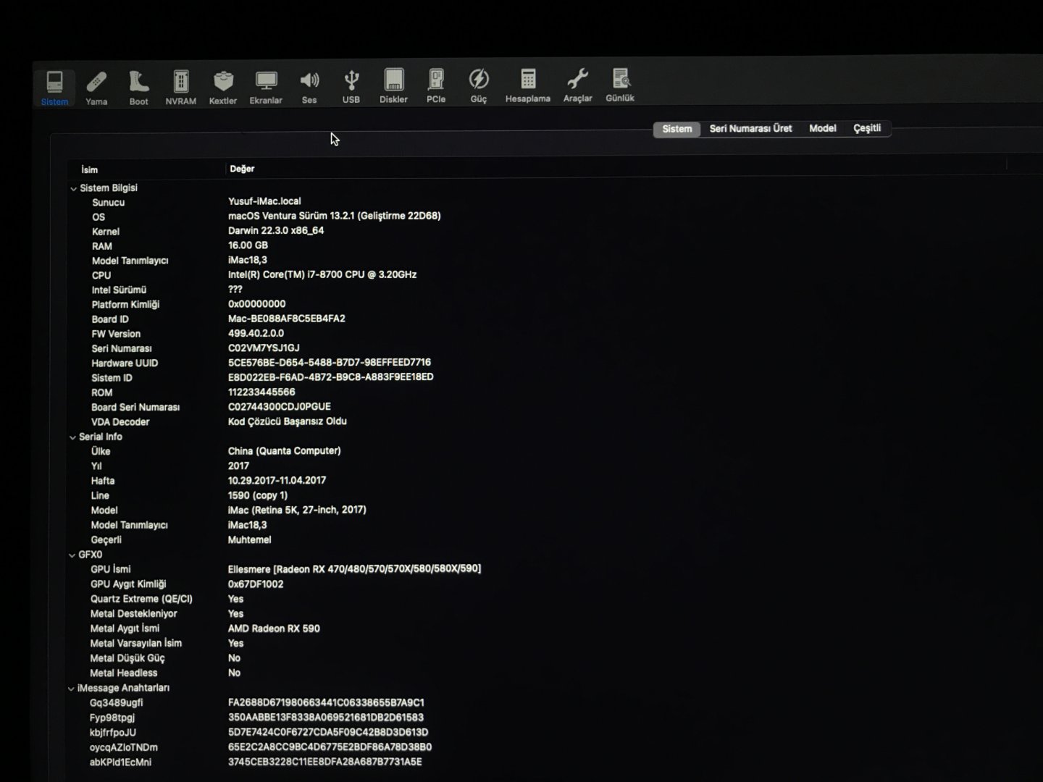Collapse the Sistem Bilgisi group
Viewport: 1043px width, 782px height.
point(73,189)
